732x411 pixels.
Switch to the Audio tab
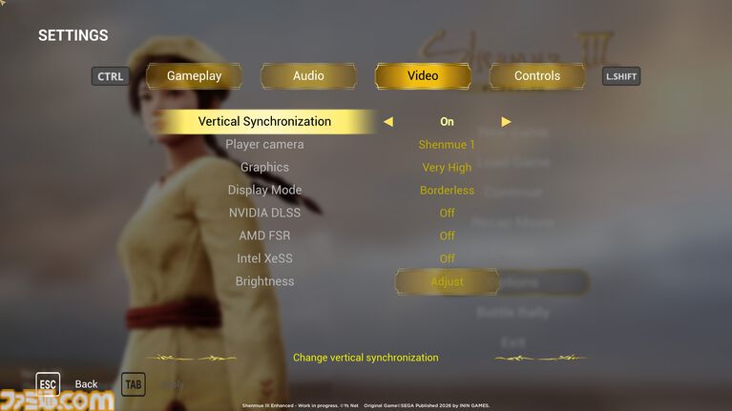(308, 76)
